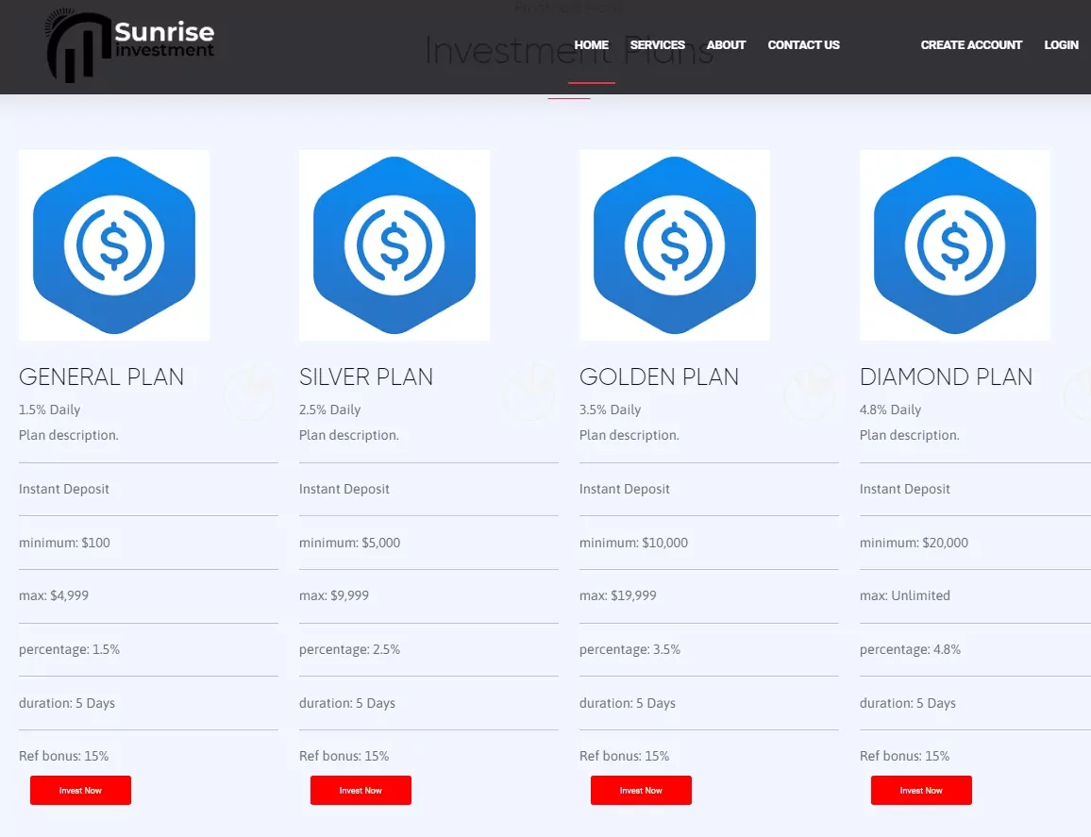Click 'Plan description.' under Golden Plan

pyautogui.click(x=629, y=436)
